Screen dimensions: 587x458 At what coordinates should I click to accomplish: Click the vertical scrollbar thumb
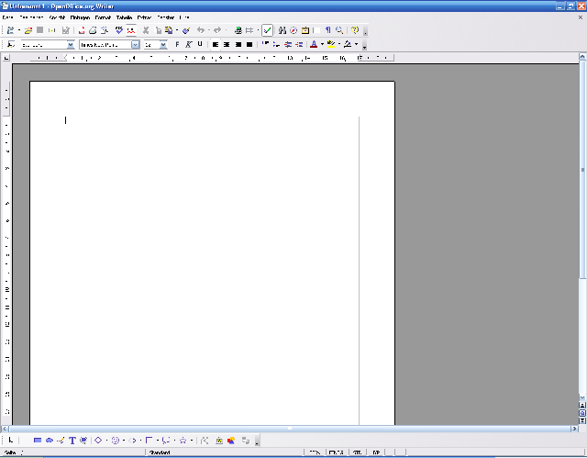[x=582, y=170]
